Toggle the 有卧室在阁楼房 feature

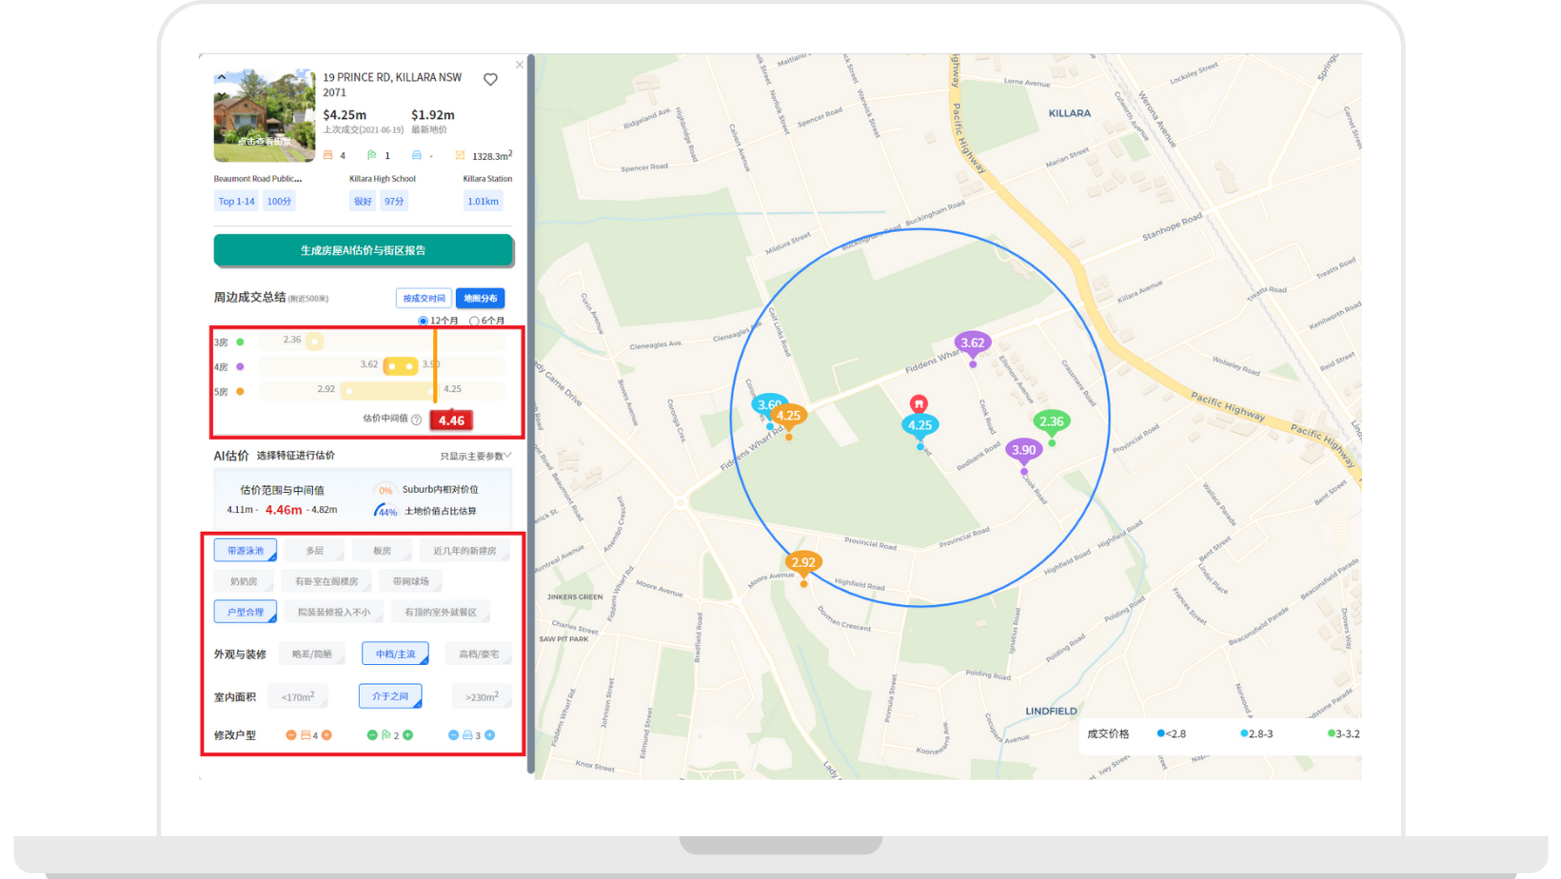point(326,581)
